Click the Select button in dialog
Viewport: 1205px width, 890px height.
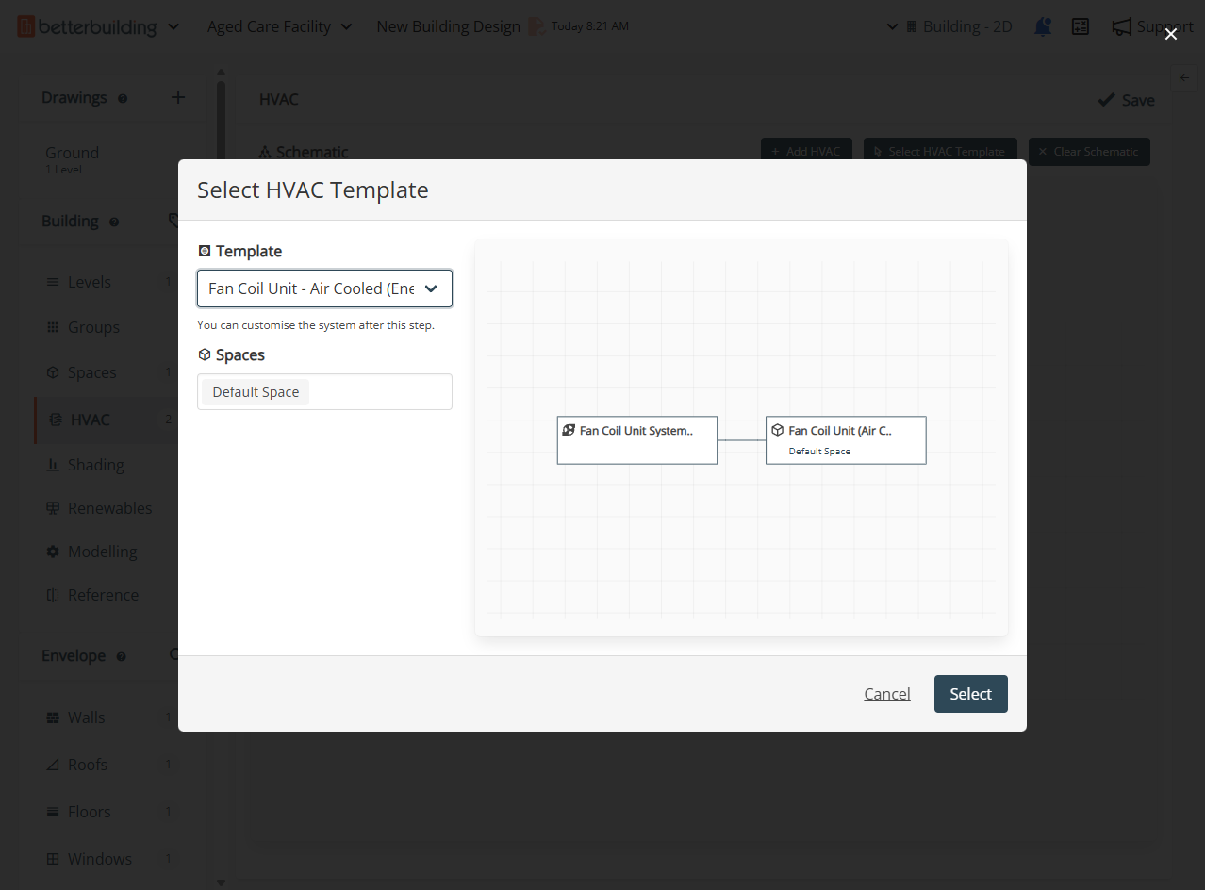(970, 694)
